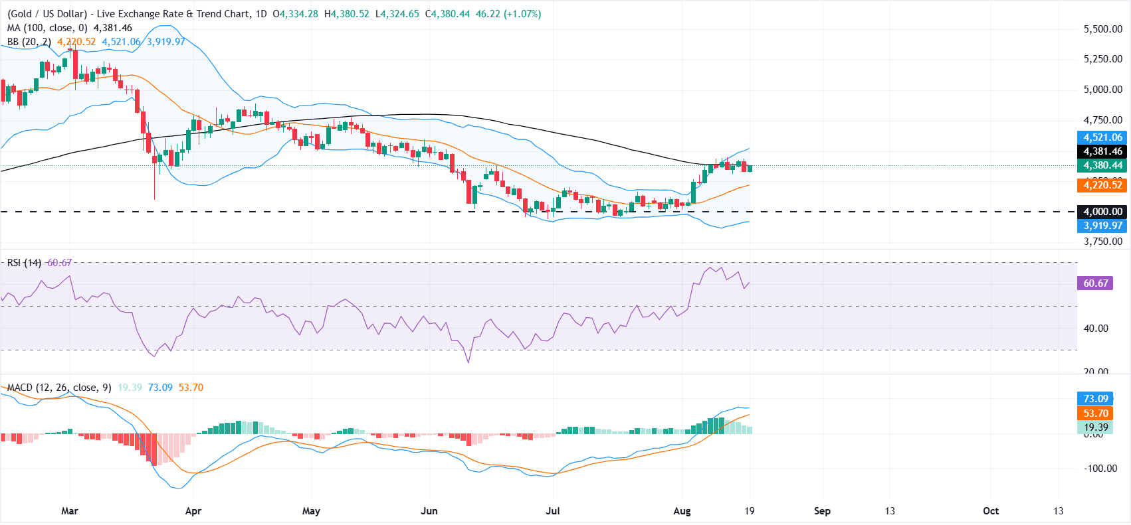The height and width of the screenshot is (525, 1131).
Task: Click the BB legend upper value 4,521.06
Action: point(121,42)
